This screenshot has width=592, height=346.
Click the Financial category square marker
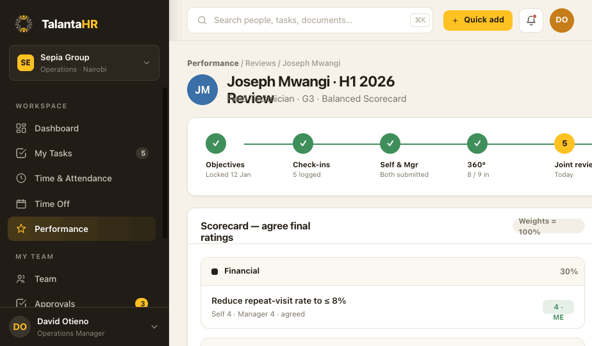tap(215, 271)
